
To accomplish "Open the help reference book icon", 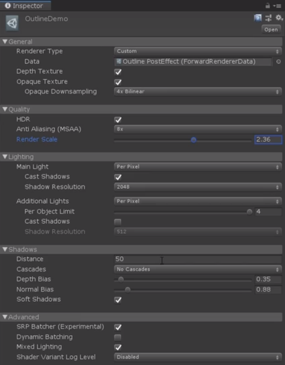I will coord(258,18).
